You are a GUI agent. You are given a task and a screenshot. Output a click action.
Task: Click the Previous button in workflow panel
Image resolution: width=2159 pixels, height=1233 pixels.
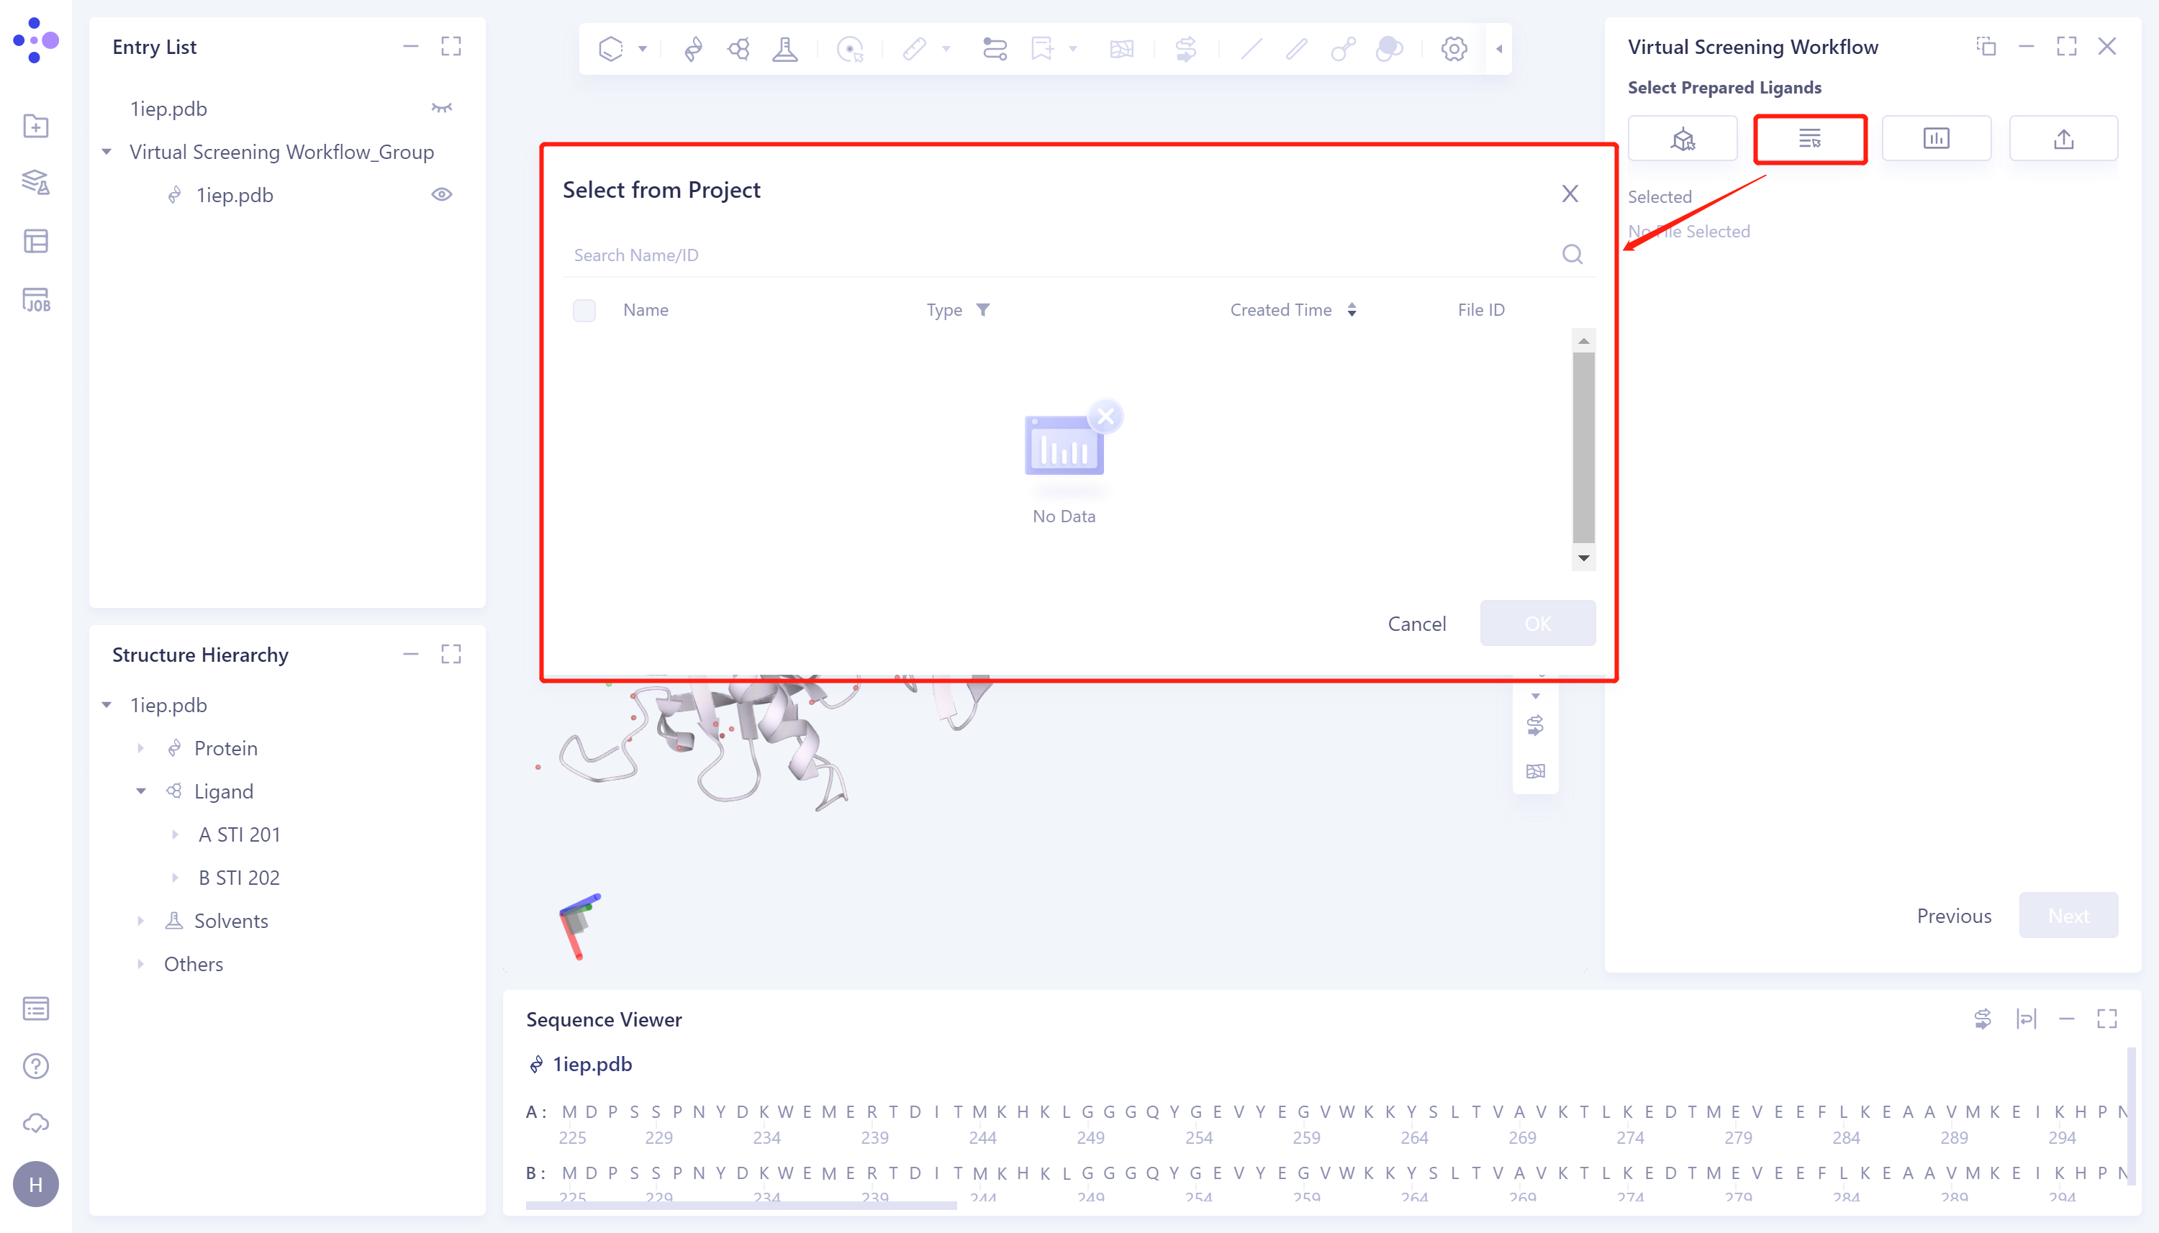click(x=1952, y=916)
